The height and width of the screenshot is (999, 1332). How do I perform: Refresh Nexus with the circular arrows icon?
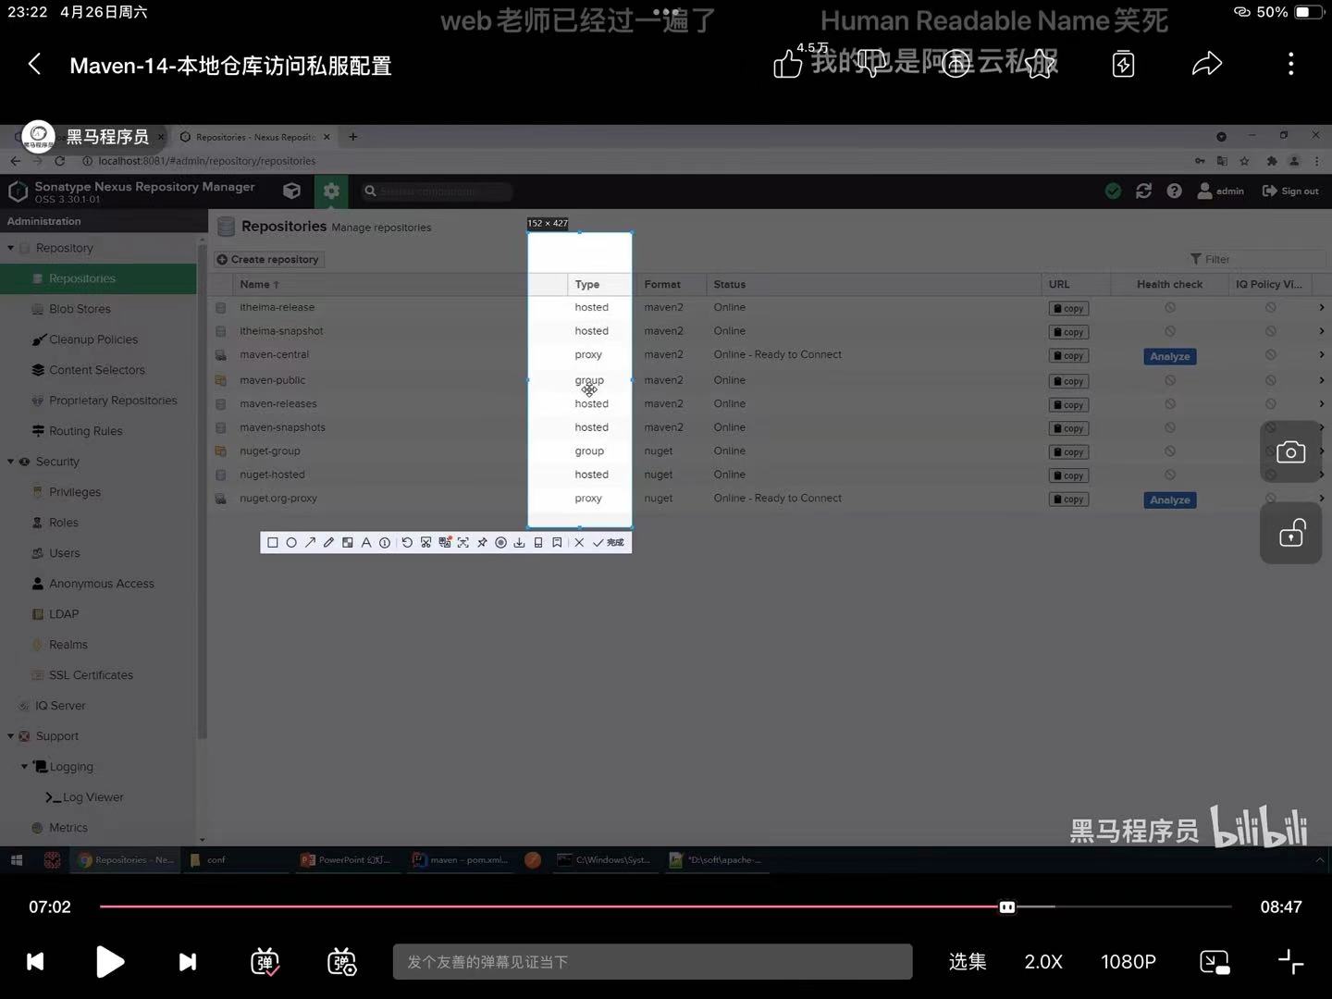tap(1144, 191)
